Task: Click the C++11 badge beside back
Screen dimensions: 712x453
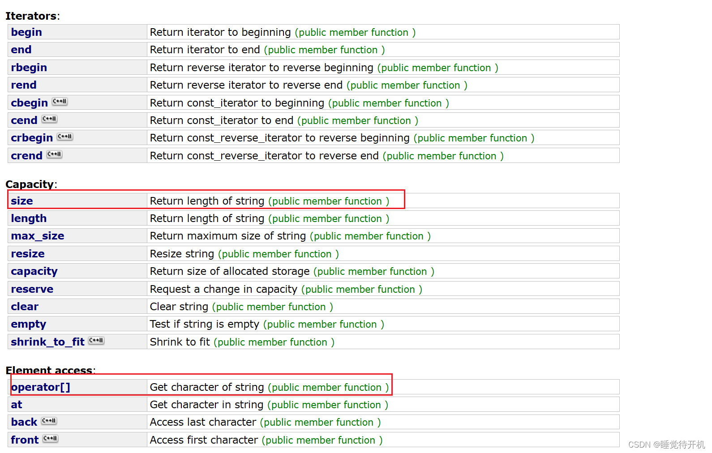Action: click(x=49, y=421)
